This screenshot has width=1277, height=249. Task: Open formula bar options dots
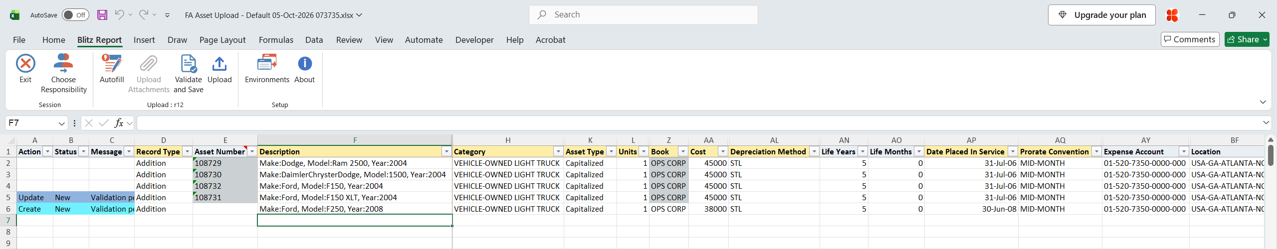74,123
